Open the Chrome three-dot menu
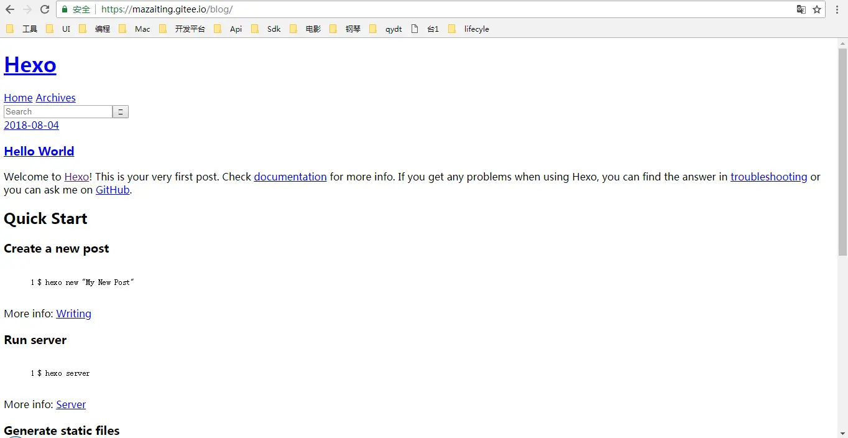This screenshot has width=848, height=438. pos(837,9)
